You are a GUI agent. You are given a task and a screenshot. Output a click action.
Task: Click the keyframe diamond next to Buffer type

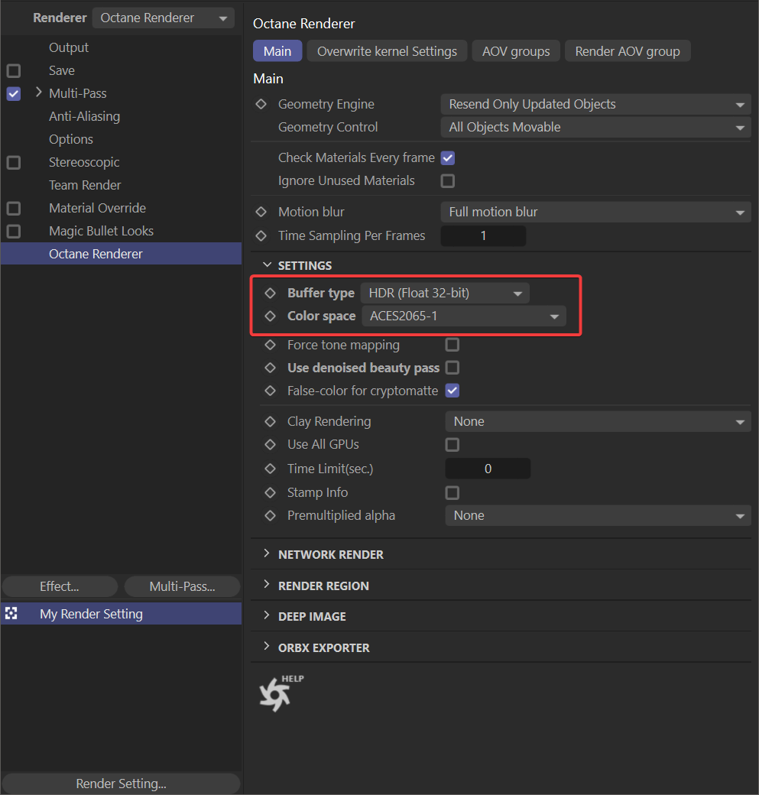(270, 293)
